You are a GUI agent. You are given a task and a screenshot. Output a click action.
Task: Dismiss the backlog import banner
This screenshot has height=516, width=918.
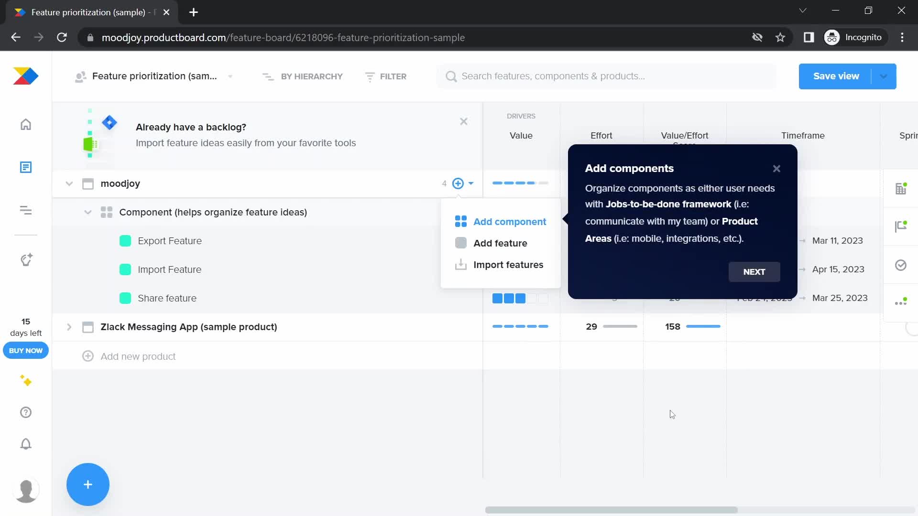tap(464, 121)
